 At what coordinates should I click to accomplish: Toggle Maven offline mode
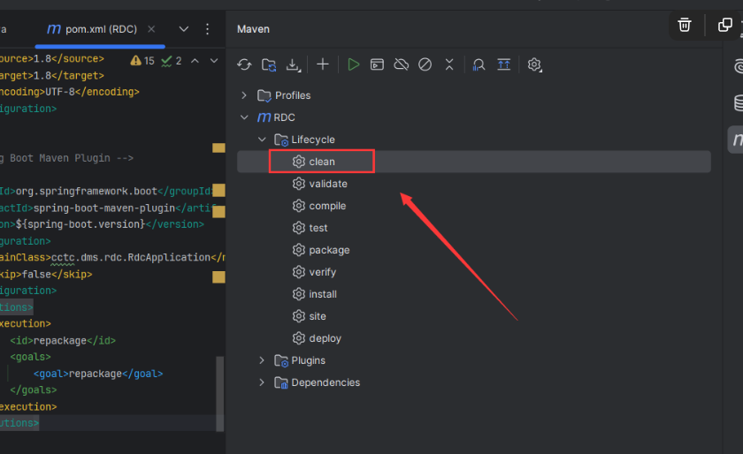point(401,64)
